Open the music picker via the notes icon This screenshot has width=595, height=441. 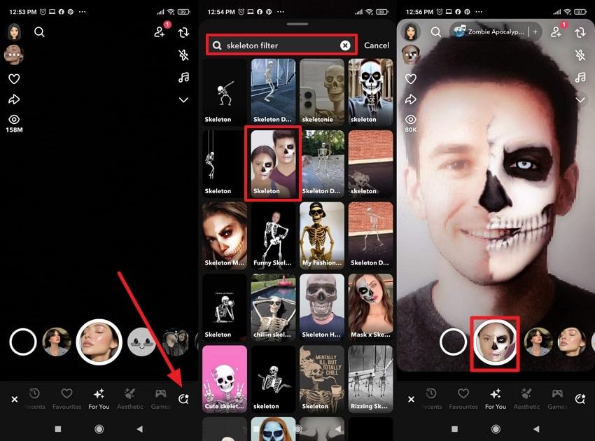tap(184, 77)
